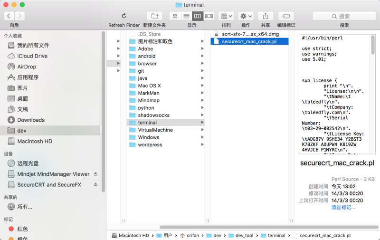Click 用户 in path bar

tap(164, 235)
